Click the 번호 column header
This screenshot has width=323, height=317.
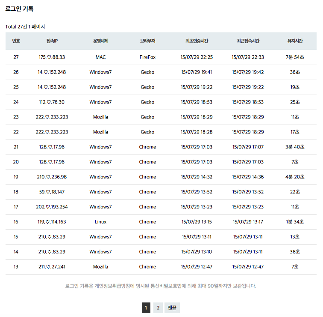click(x=16, y=41)
